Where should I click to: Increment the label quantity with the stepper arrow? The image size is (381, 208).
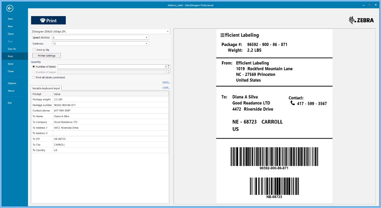coord(168,65)
